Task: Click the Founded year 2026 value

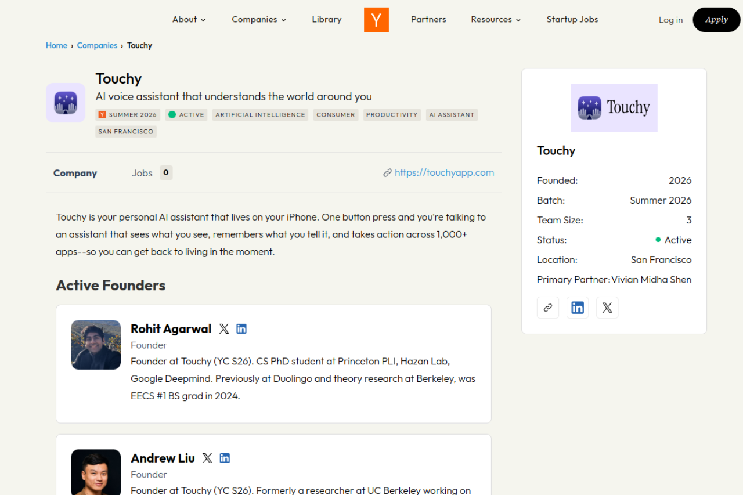Action: coord(680,181)
